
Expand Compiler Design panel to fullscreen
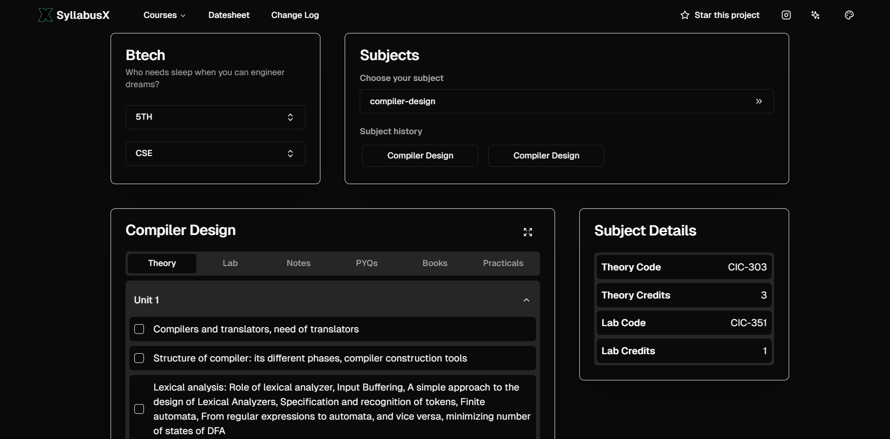[528, 232]
